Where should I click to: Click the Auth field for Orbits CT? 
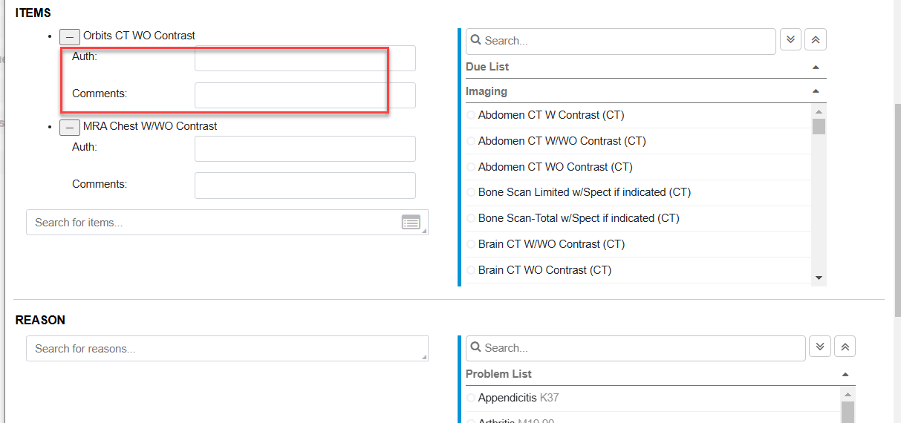coord(305,58)
